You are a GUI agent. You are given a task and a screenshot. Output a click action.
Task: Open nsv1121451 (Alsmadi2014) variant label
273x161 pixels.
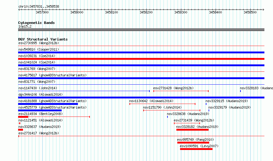pyautogui.click(x=40, y=120)
